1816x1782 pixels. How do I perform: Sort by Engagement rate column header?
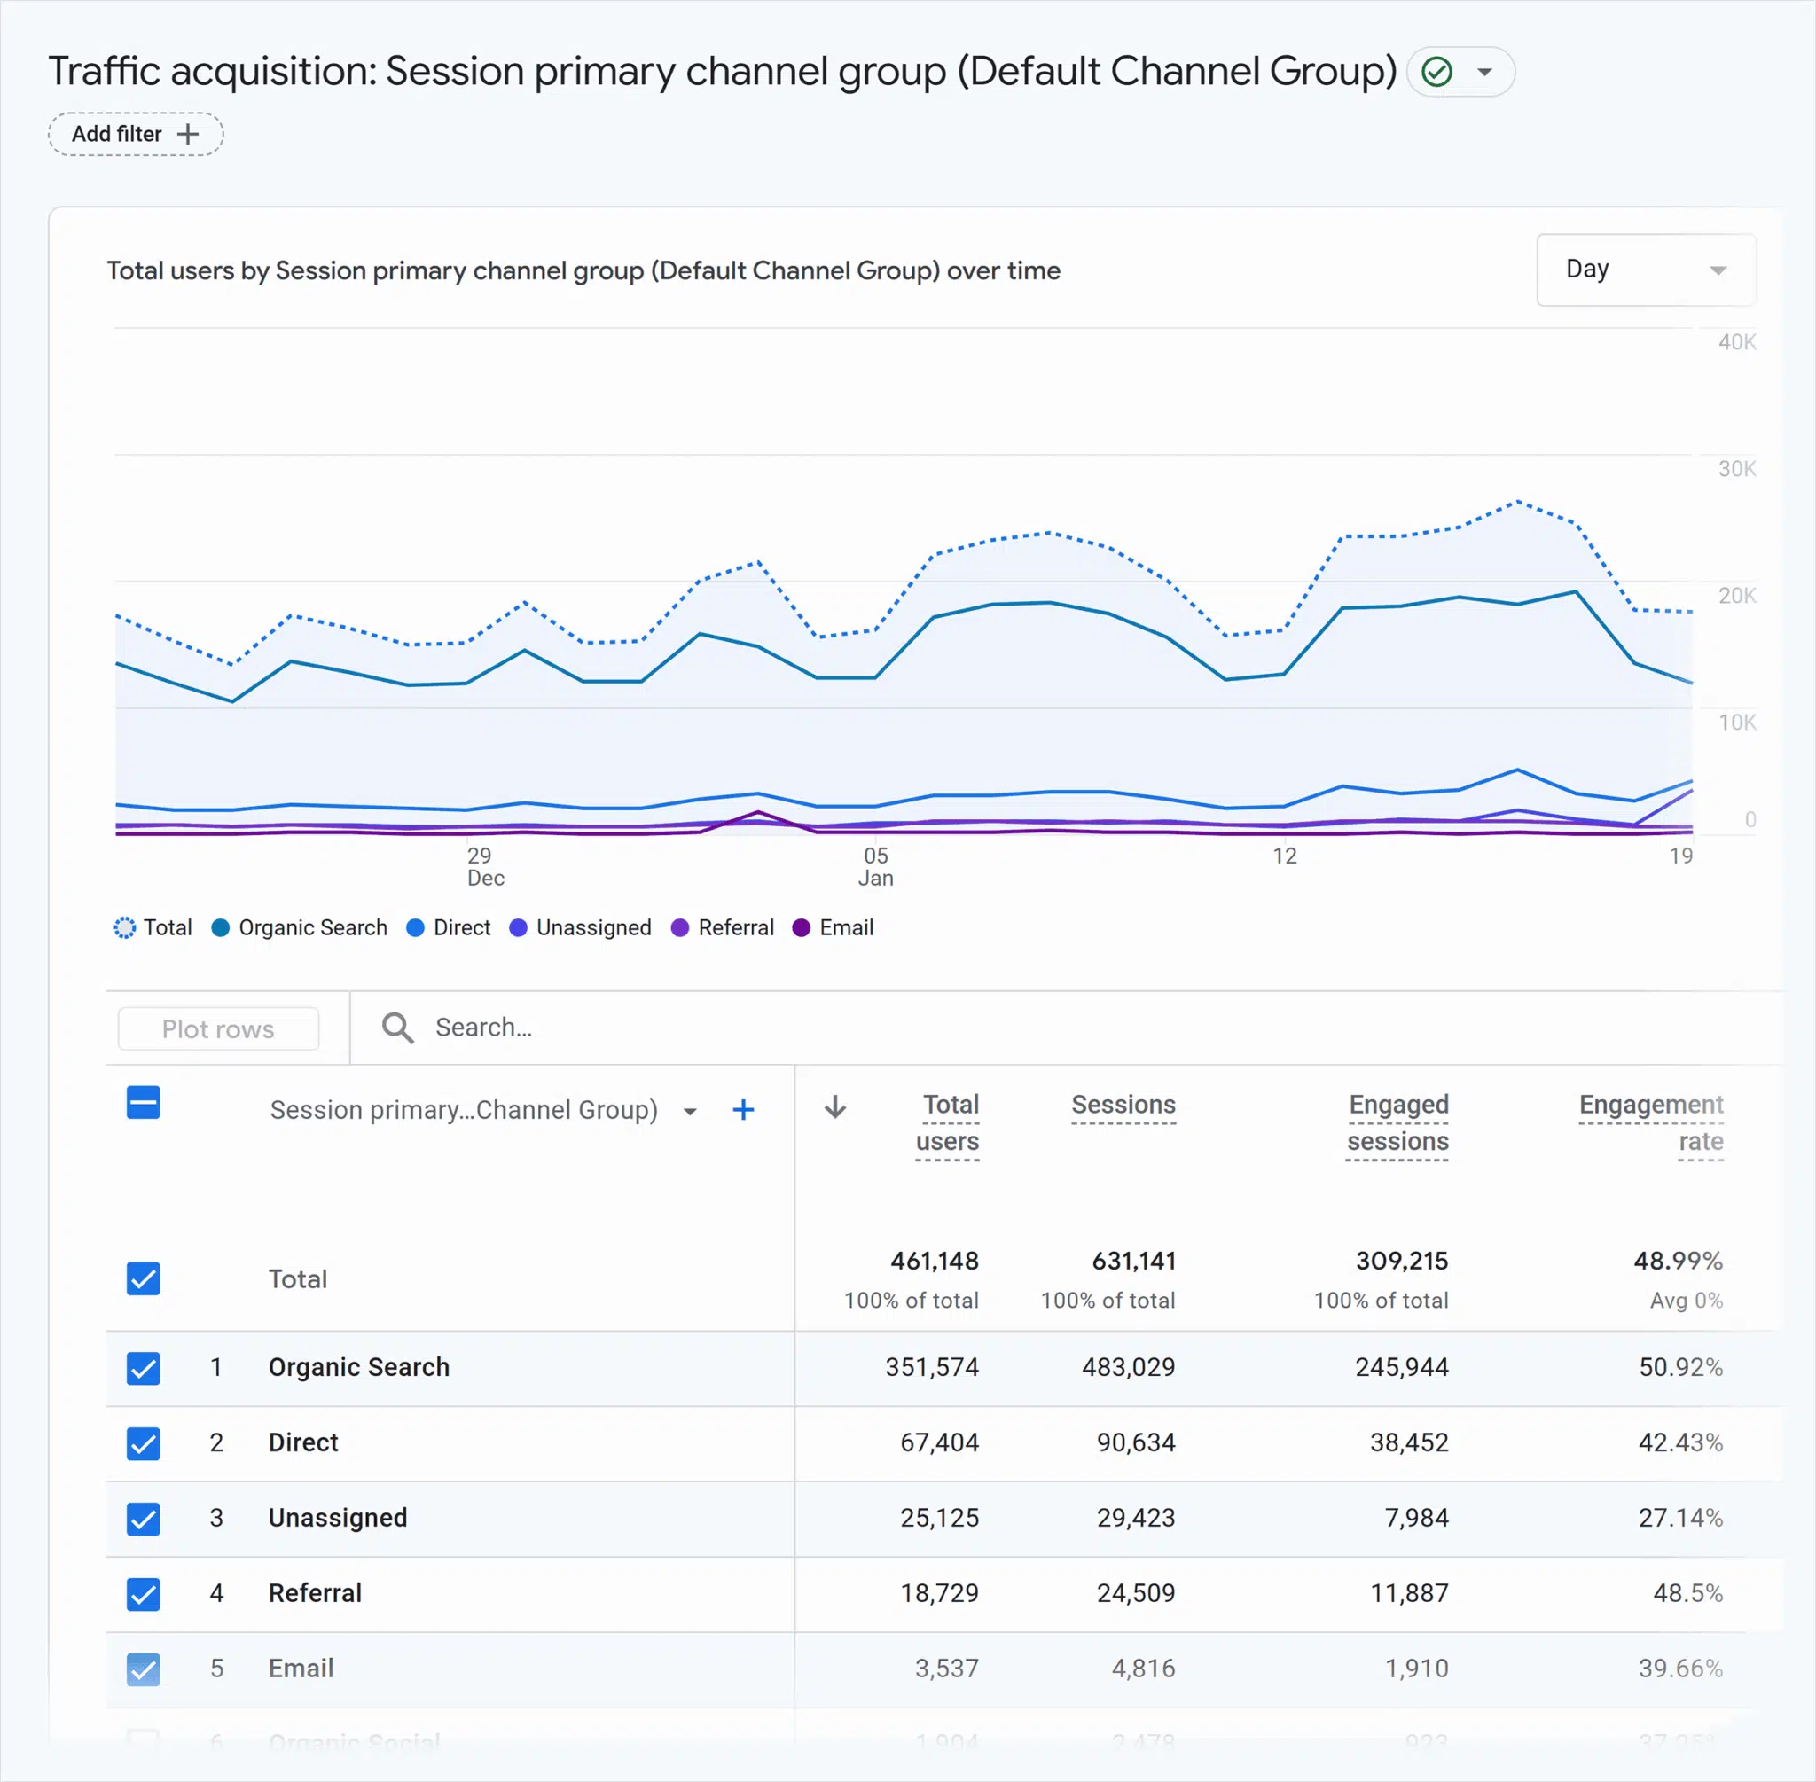1651,1123
